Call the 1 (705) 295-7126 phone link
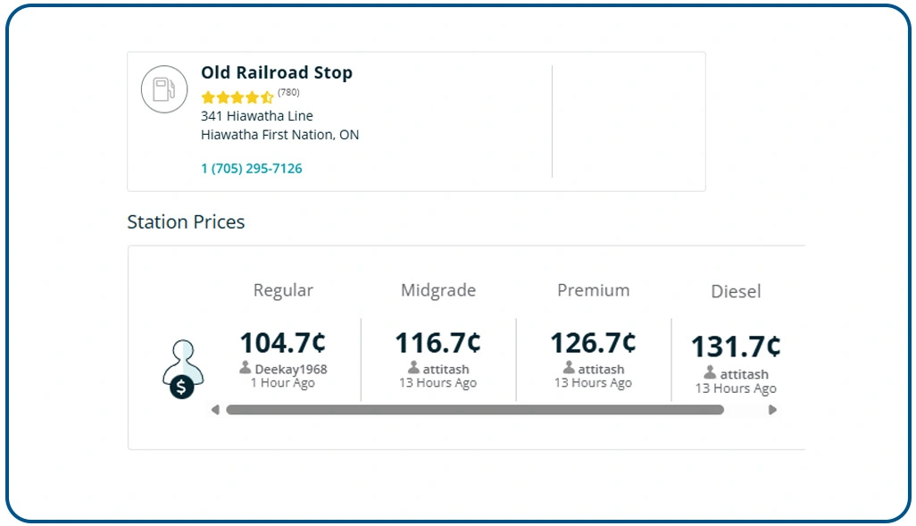916x526 pixels. point(251,168)
